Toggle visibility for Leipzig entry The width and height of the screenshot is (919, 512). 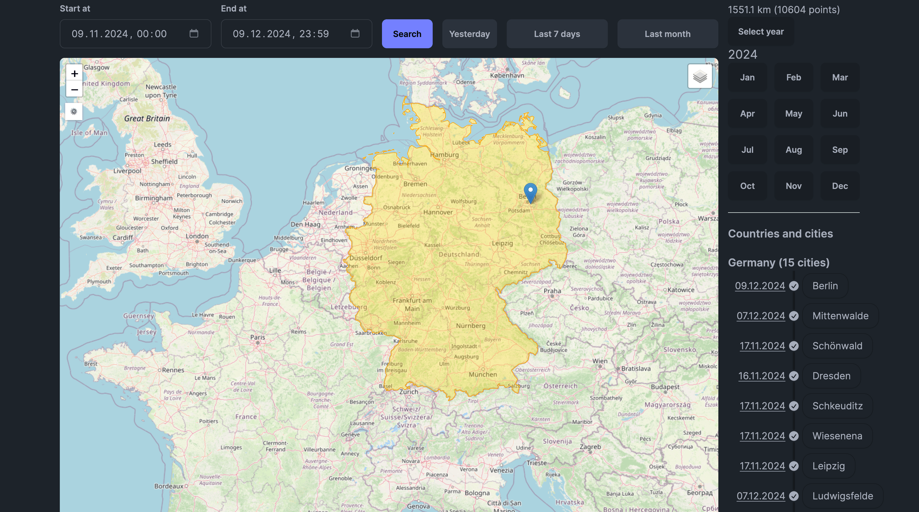pos(793,466)
